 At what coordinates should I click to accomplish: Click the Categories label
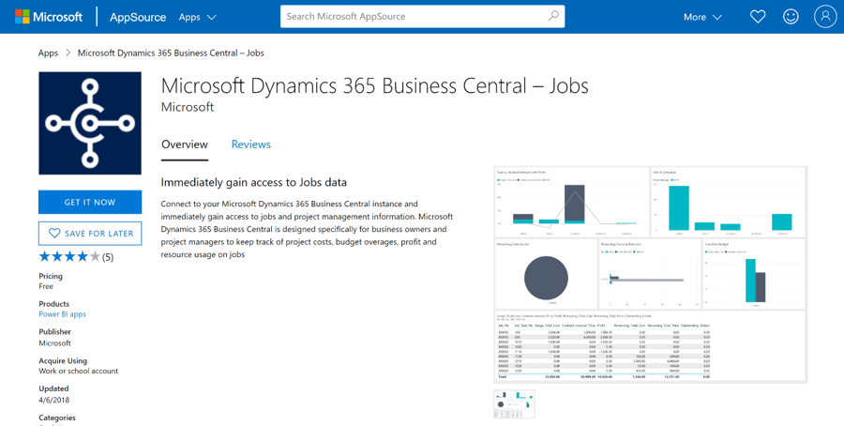tap(57, 418)
